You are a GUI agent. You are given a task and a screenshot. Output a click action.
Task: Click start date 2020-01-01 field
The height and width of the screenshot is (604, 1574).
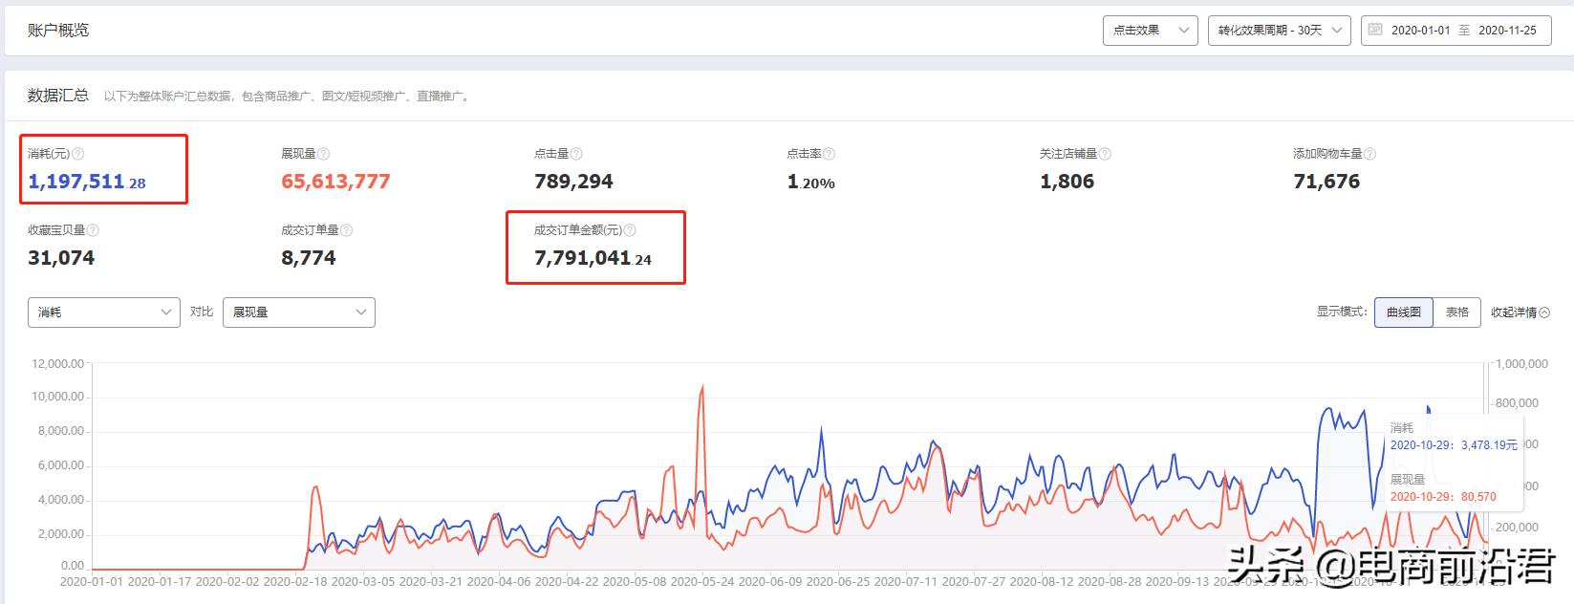1420,31
